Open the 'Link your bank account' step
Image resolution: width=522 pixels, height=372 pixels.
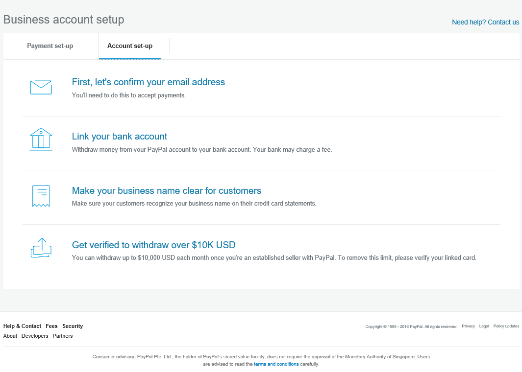pyautogui.click(x=120, y=137)
